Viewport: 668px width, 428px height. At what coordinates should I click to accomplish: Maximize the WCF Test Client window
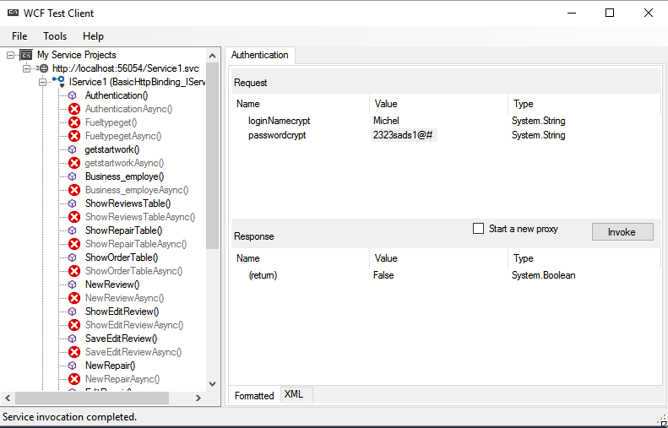click(610, 13)
